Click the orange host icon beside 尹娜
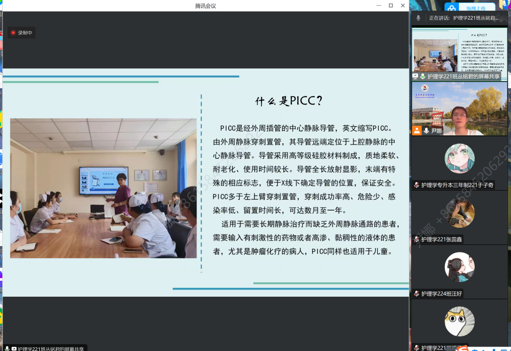Viewport: 511px width, 351px height. coord(416,131)
